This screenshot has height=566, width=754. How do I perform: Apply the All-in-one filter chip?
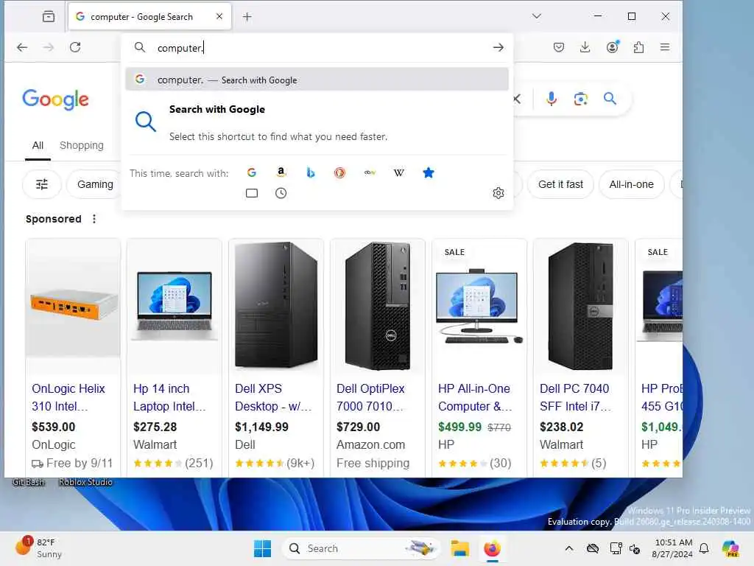tap(631, 184)
